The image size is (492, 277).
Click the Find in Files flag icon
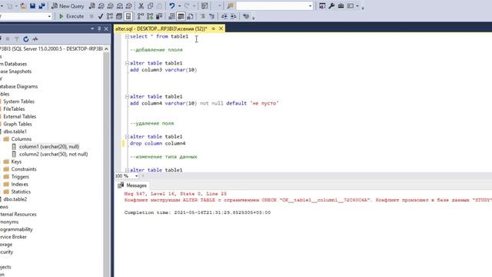pos(231,6)
